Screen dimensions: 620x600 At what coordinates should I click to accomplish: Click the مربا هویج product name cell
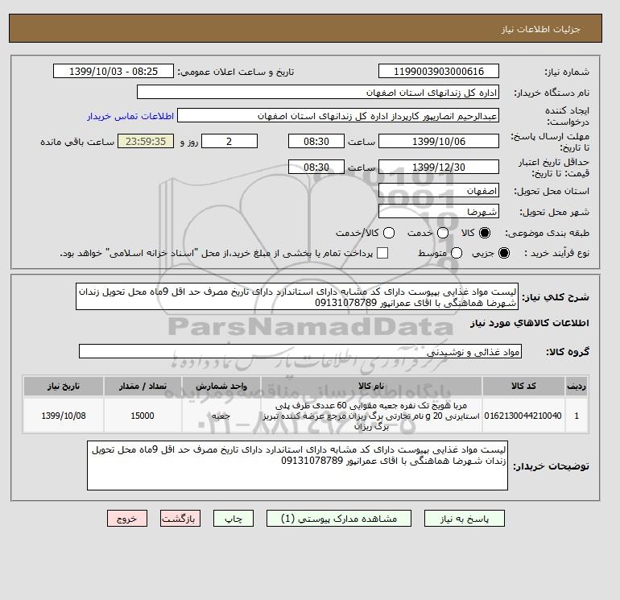[x=371, y=416]
